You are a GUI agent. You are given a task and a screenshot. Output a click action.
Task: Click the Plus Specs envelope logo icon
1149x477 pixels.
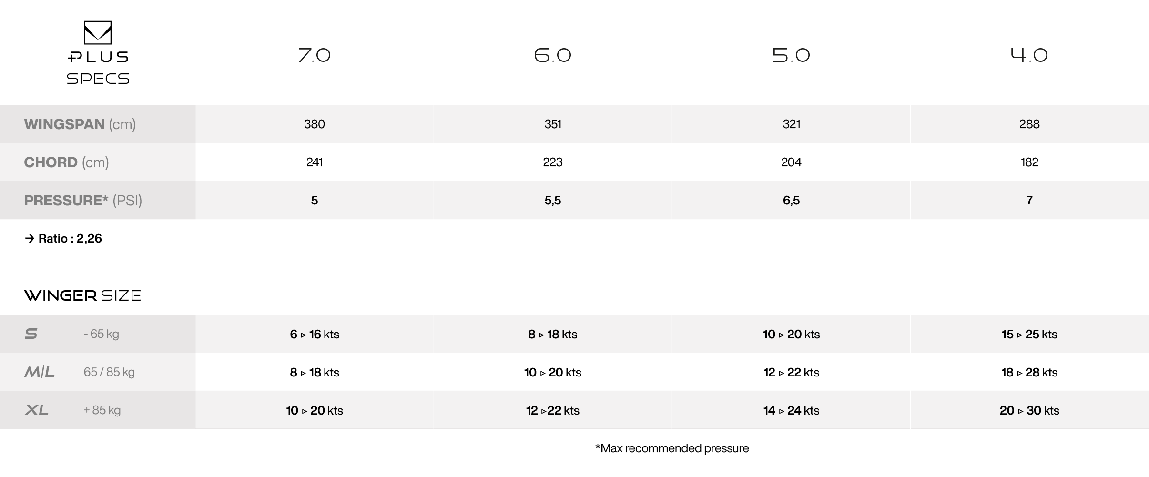(98, 32)
